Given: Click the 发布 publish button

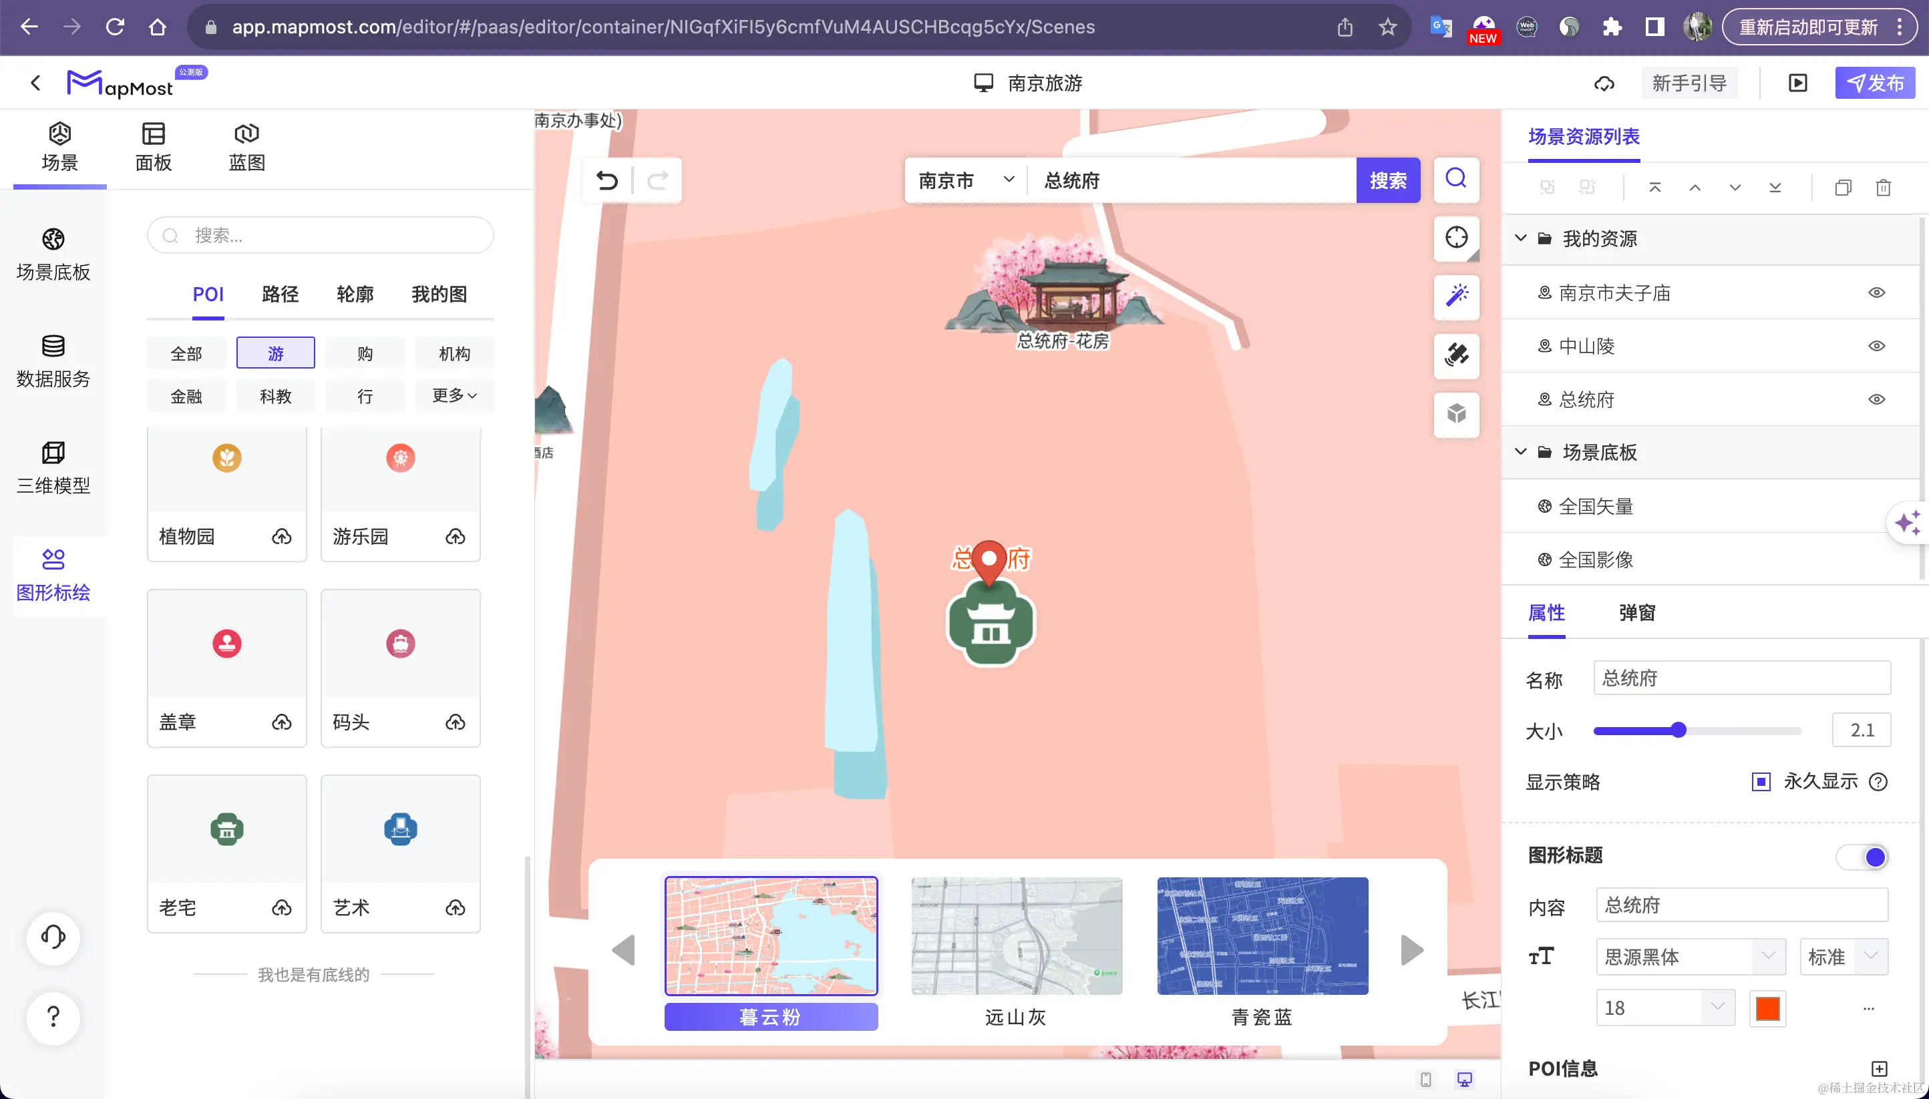Looking at the screenshot, I should pos(1875,83).
